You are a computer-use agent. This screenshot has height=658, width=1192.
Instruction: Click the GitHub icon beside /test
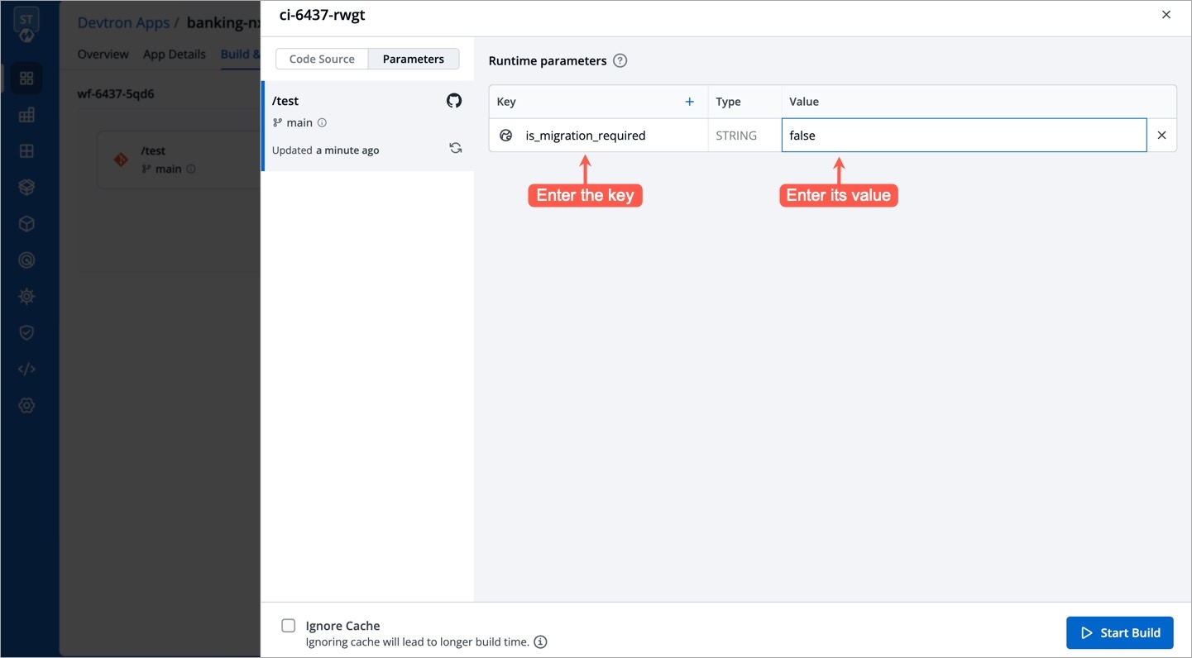(454, 101)
